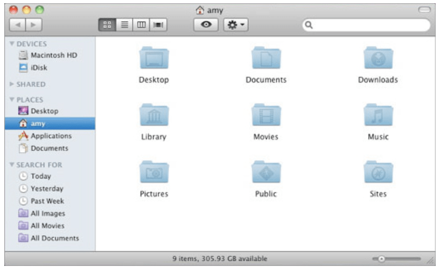Select Macintosh HD in sidebar

[x=54, y=55]
